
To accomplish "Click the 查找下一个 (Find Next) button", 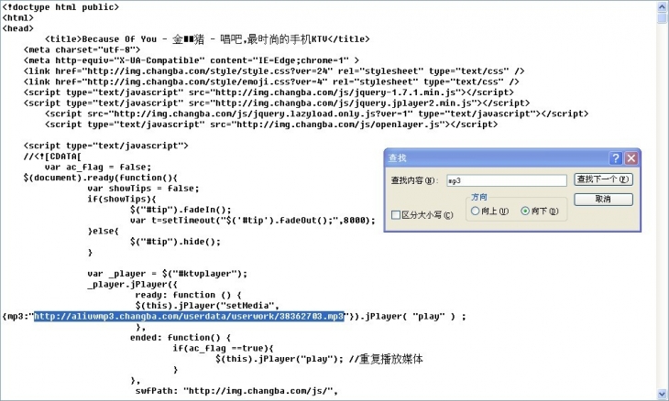I will pyautogui.click(x=603, y=179).
